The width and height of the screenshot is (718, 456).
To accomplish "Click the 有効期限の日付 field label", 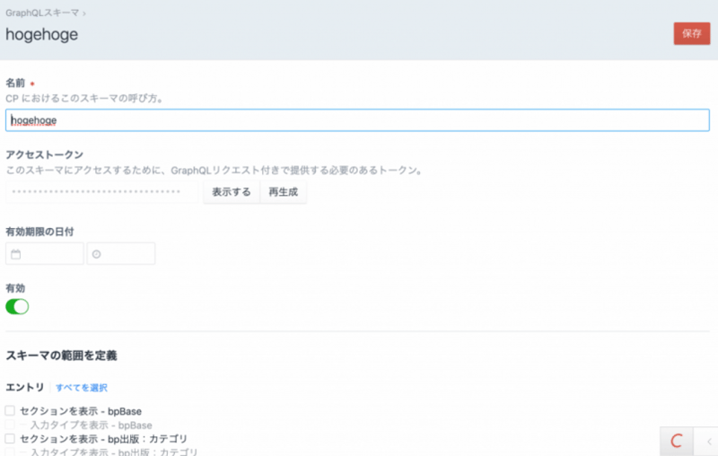I will tap(39, 231).
